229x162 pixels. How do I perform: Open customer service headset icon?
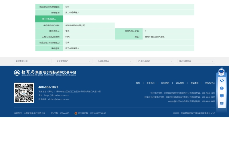(222, 80)
